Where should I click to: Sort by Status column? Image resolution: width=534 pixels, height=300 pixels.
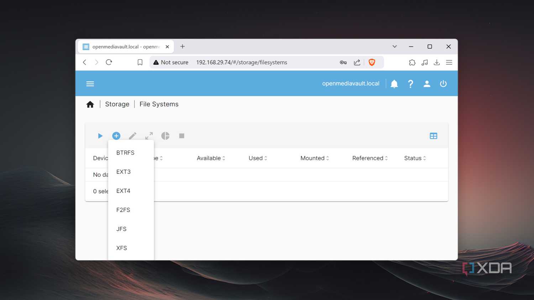pyautogui.click(x=415, y=158)
